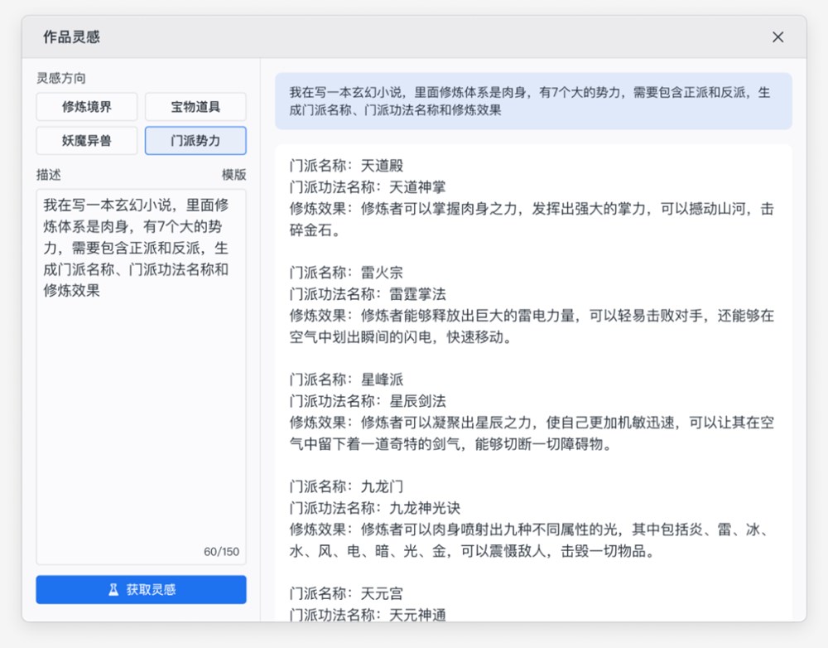Image resolution: width=828 pixels, height=648 pixels.
Task: Click the 灵感方向 section label
Action: click(x=58, y=77)
